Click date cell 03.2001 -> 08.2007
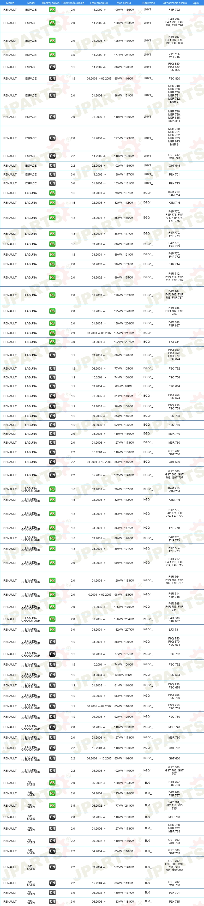Viewport: 204px width, 906px height. click(x=99, y=333)
